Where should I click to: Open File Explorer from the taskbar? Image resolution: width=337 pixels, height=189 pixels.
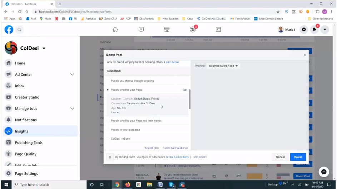point(149,184)
